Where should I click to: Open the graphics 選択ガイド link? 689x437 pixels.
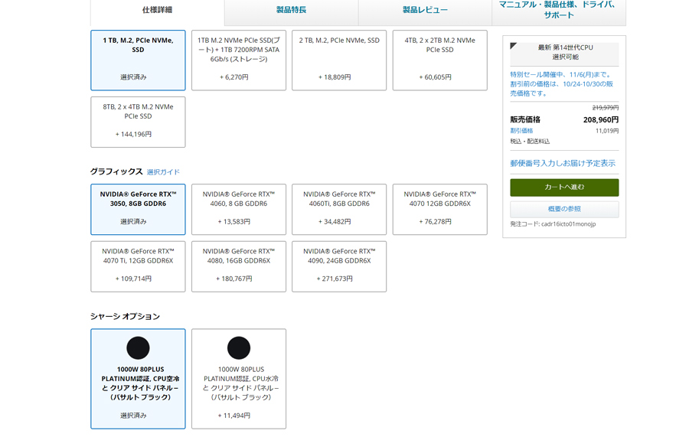point(163,172)
